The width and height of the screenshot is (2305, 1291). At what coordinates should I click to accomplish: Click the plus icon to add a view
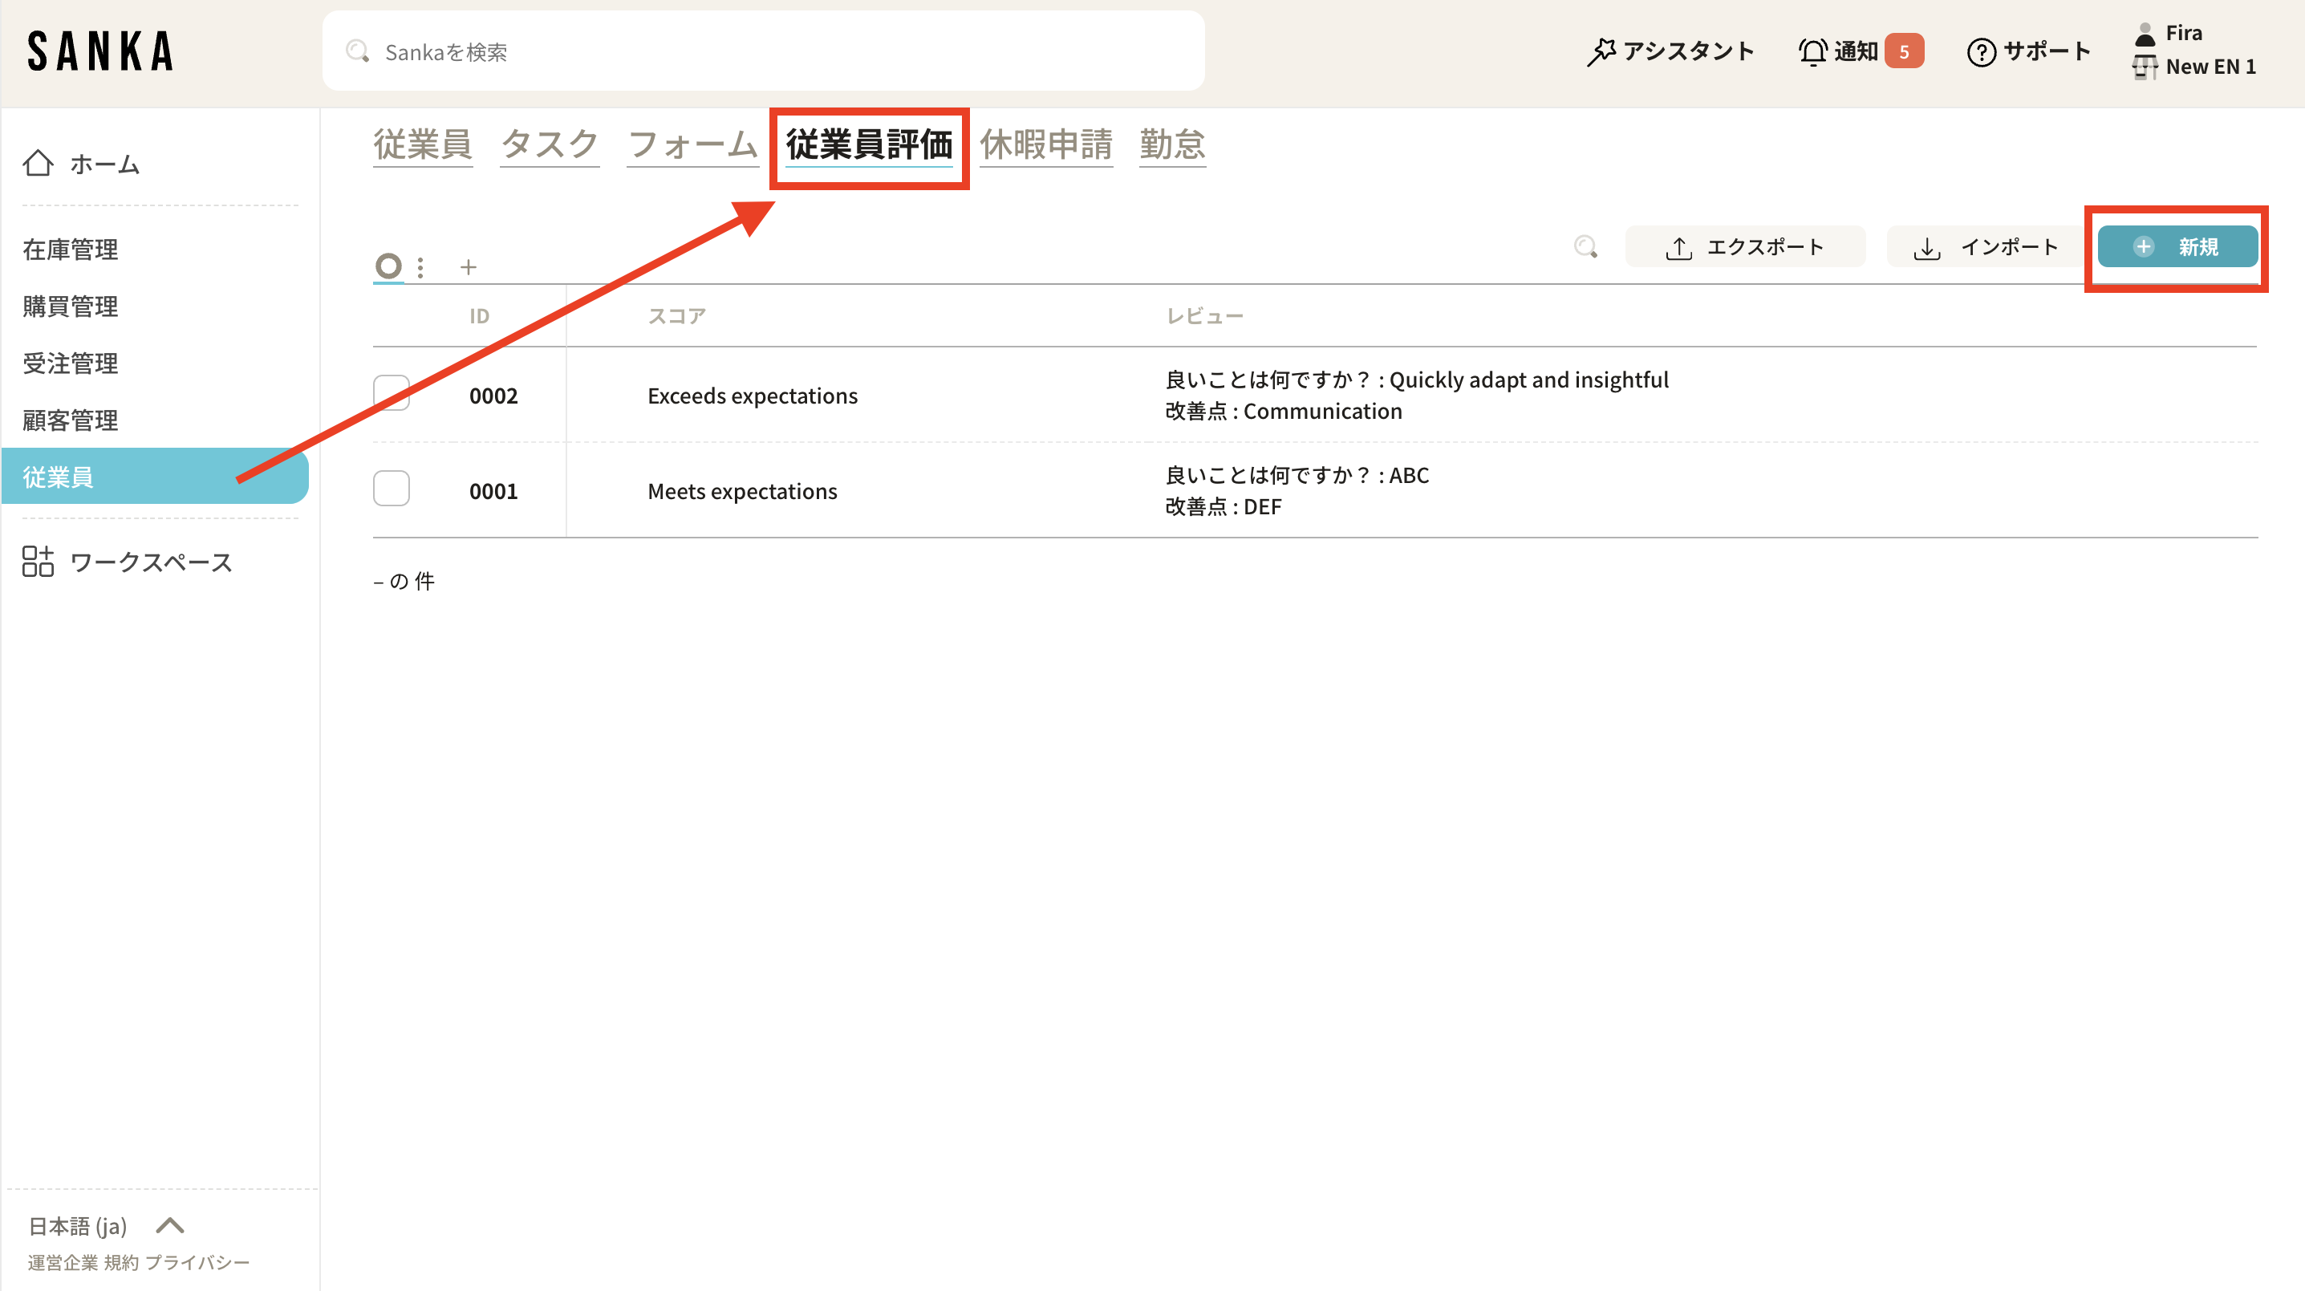468,266
